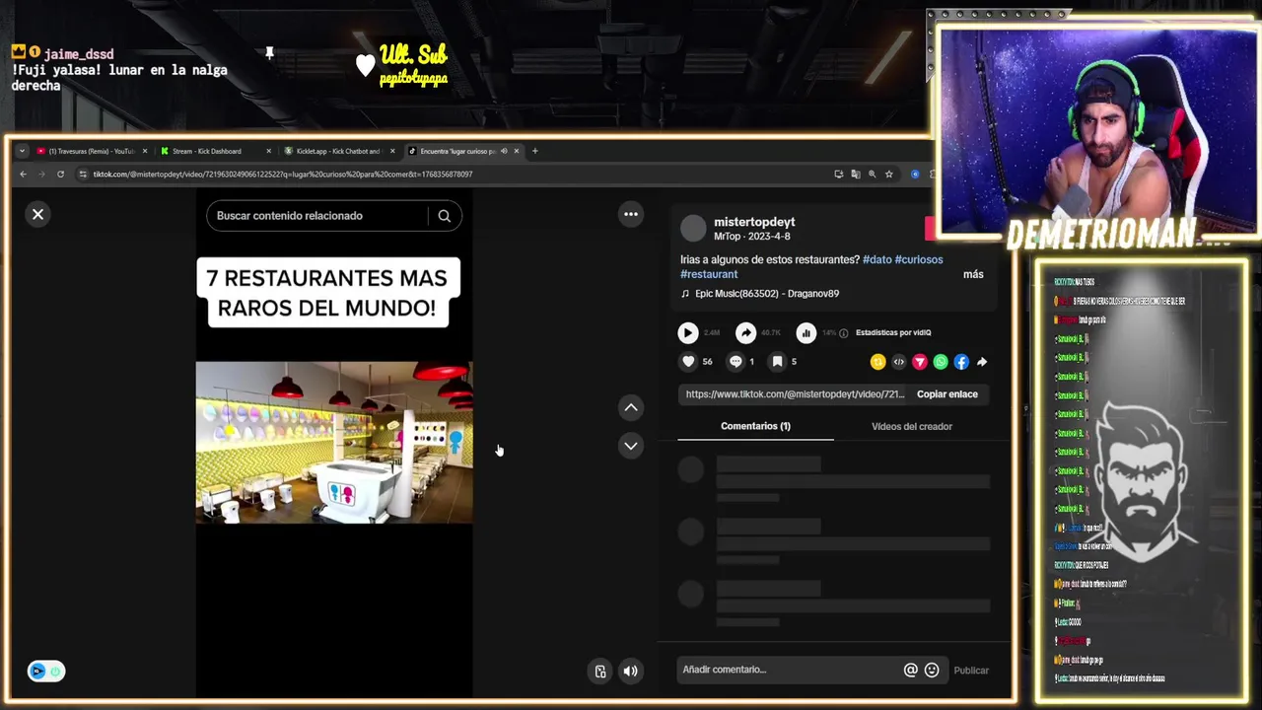Bookmark page with the star icon

[888, 175]
